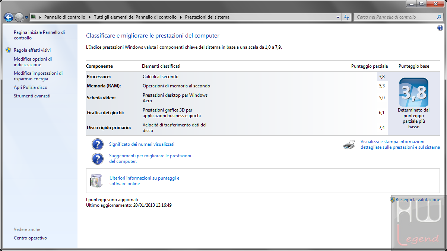This screenshot has height=251, width=447.
Task: Open recent pages dropdown next to navigation arrows
Action: tap(26, 17)
